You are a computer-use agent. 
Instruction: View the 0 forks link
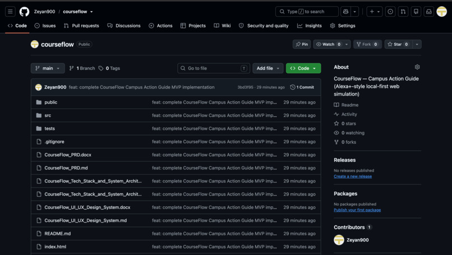345,142
